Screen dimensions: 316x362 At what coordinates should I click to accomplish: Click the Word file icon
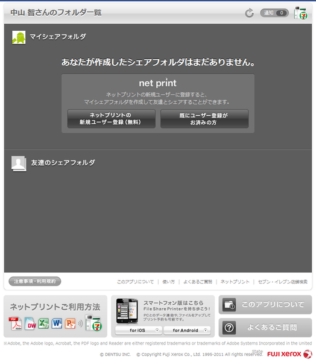(x=57, y=323)
